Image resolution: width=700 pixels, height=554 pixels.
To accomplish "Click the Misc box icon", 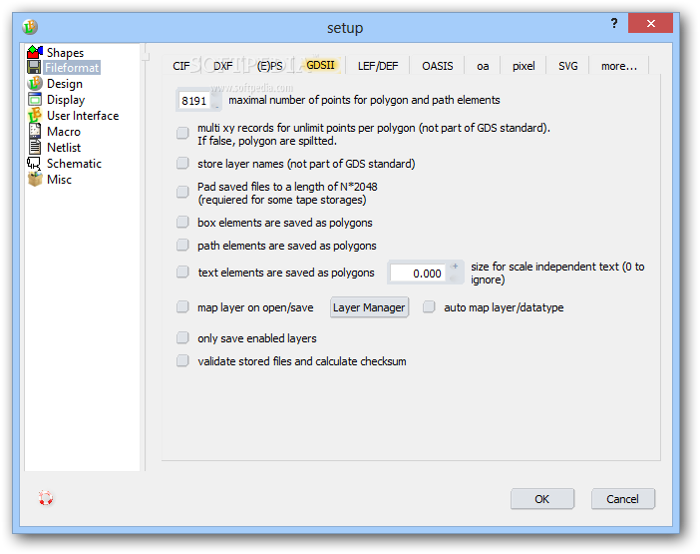I will tap(34, 179).
